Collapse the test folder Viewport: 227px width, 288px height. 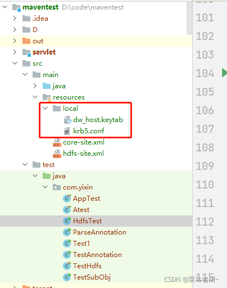25,164
